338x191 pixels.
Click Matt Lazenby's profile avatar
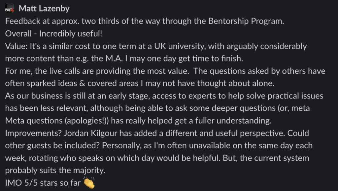[10, 9]
